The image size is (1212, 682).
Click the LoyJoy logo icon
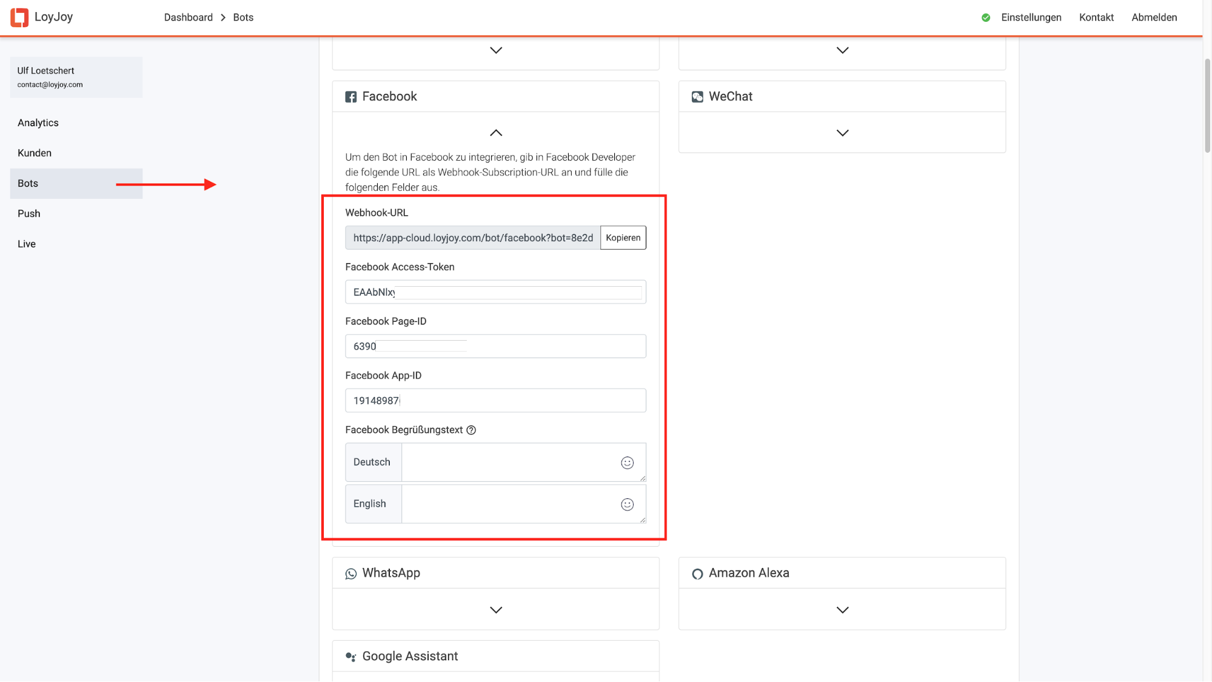tap(19, 18)
